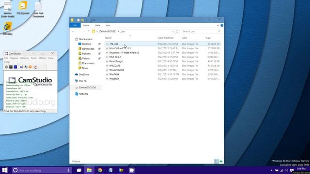The height and width of the screenshot is (174, 310).
Task: Sort by the Type column header
Action: (x=185, y=38)
